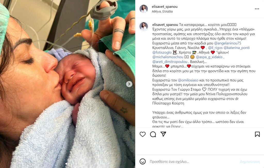This screenshot has width=264, height=168.
Task: Open the Αθήνα, Ελλάδα location link
Action: [x=162, y=12]
